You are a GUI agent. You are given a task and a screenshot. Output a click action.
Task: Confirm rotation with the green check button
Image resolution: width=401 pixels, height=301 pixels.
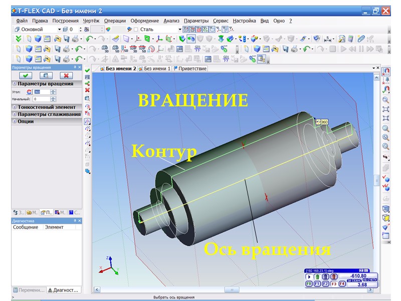[26, 76]
